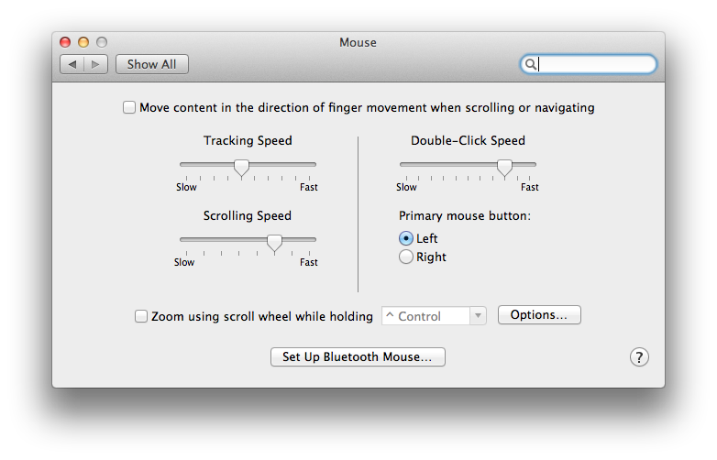This screenshot has width=717, height=460.
Task: Open the Control modifier key dropdown
Action: [x=433, y=316]
